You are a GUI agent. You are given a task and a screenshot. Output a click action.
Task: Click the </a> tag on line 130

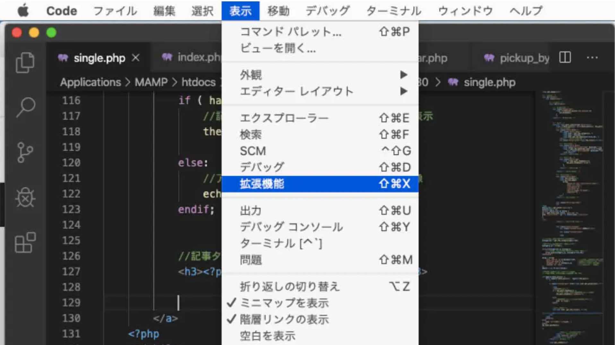coord(165,318)
